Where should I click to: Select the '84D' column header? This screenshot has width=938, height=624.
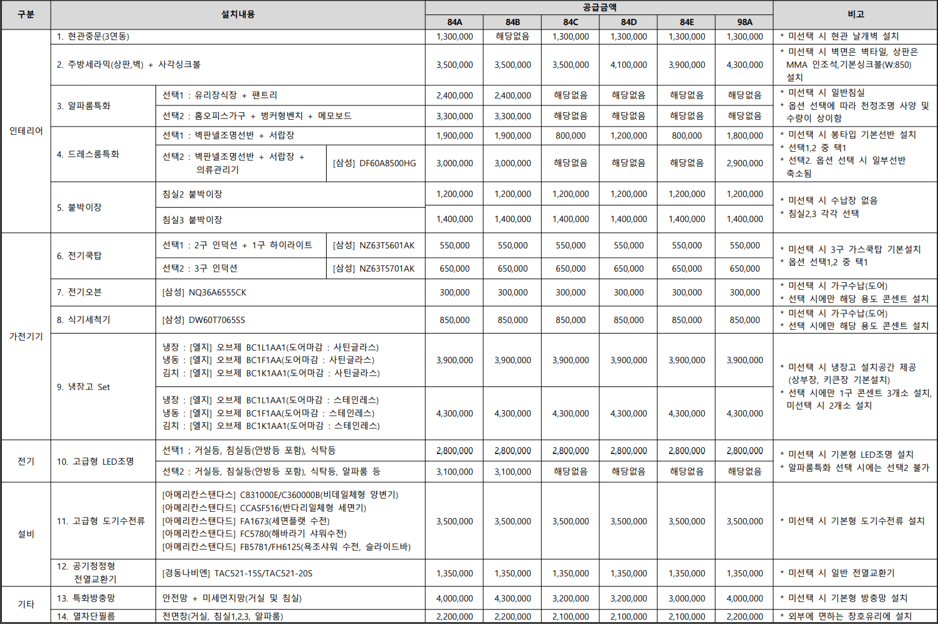[x=628, y=22]
